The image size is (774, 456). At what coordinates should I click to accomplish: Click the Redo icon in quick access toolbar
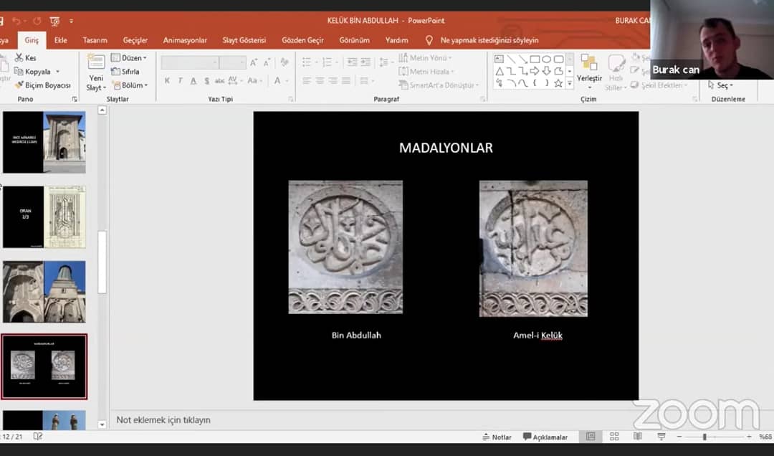tap(37, 21)
